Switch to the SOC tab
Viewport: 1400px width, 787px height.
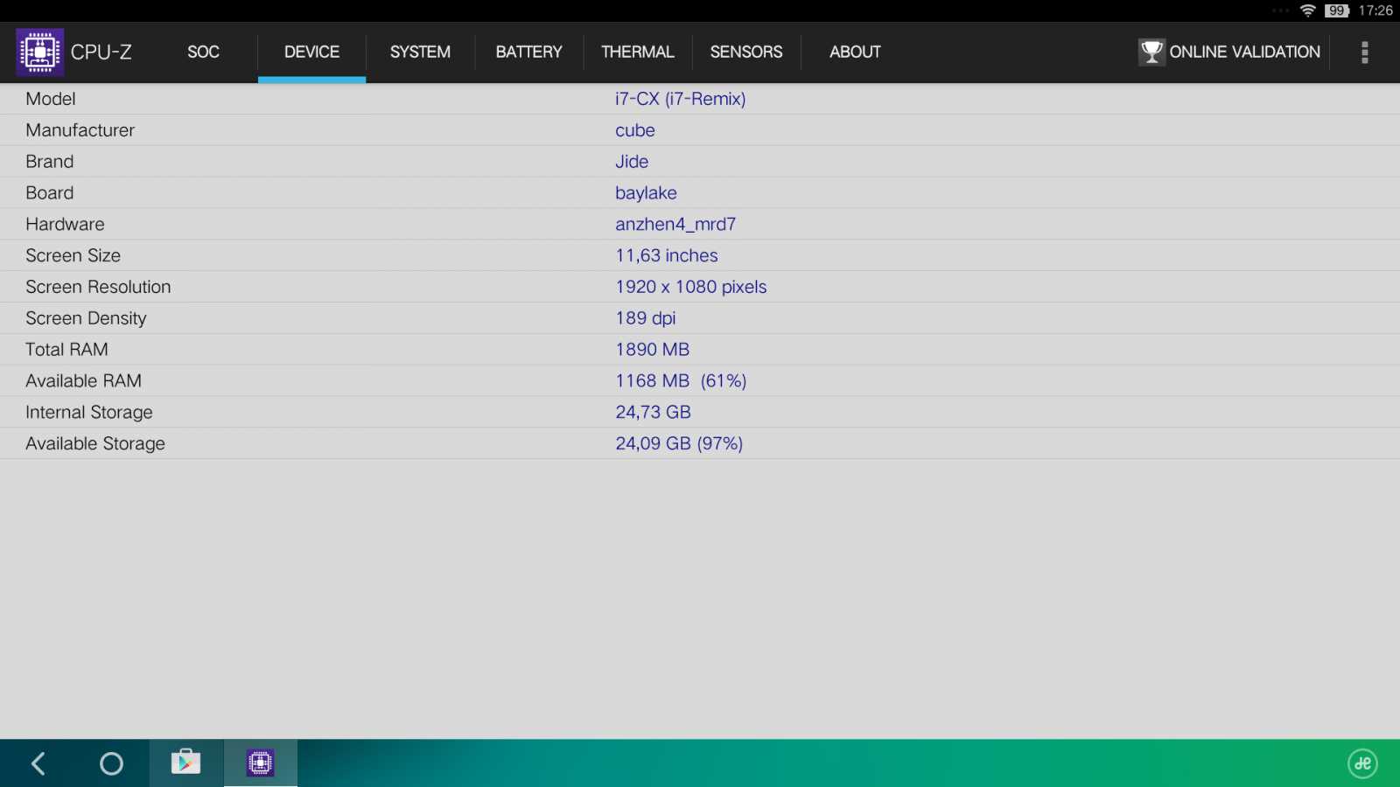pos(203,52)
